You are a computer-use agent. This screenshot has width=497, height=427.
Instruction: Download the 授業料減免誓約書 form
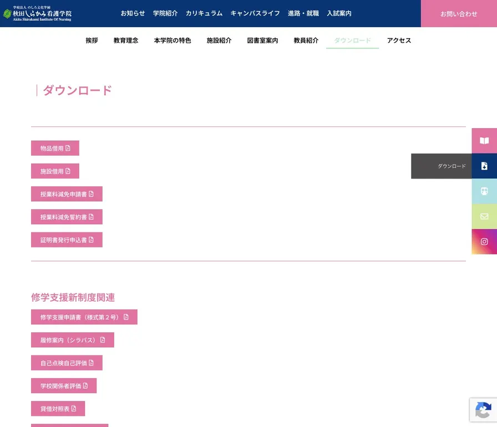[x=67, y=217]
